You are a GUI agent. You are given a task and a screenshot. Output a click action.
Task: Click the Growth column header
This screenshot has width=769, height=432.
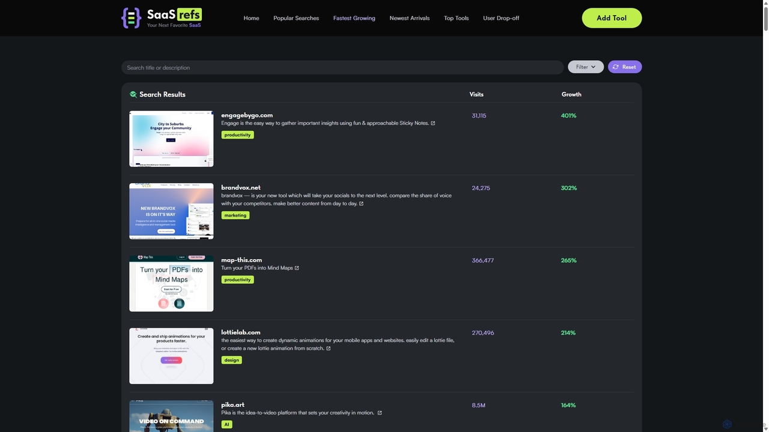click(571, 94)
